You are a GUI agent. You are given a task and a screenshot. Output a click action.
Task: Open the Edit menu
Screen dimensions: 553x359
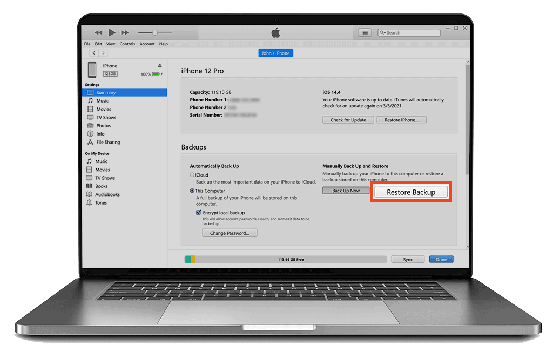point(98,44)
